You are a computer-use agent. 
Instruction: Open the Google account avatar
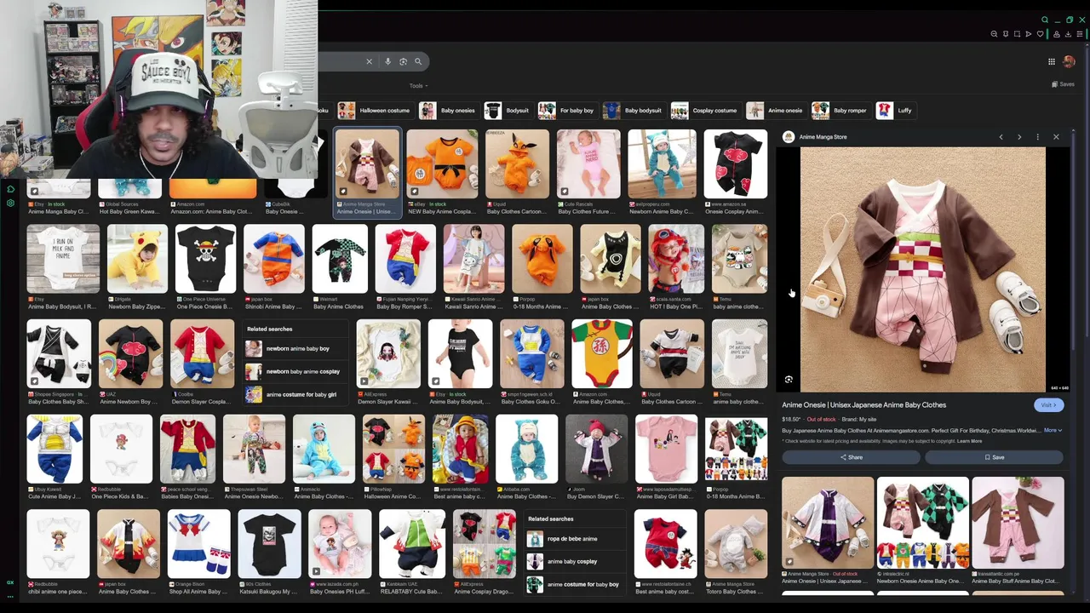pos(1069,61)
